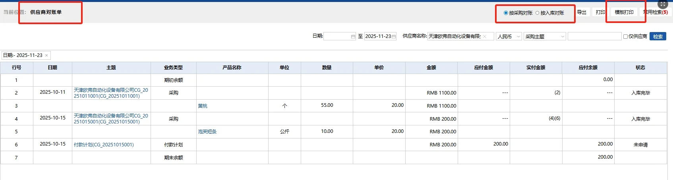Click the 状态 column header
This screenshot has height=180, width=673.
click(640, 68)
